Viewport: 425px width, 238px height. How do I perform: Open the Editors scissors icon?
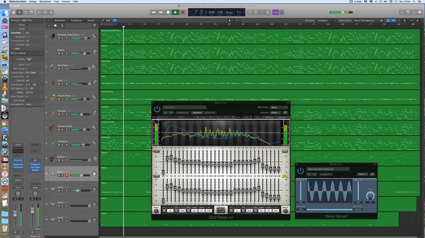[x=51, y=12]
